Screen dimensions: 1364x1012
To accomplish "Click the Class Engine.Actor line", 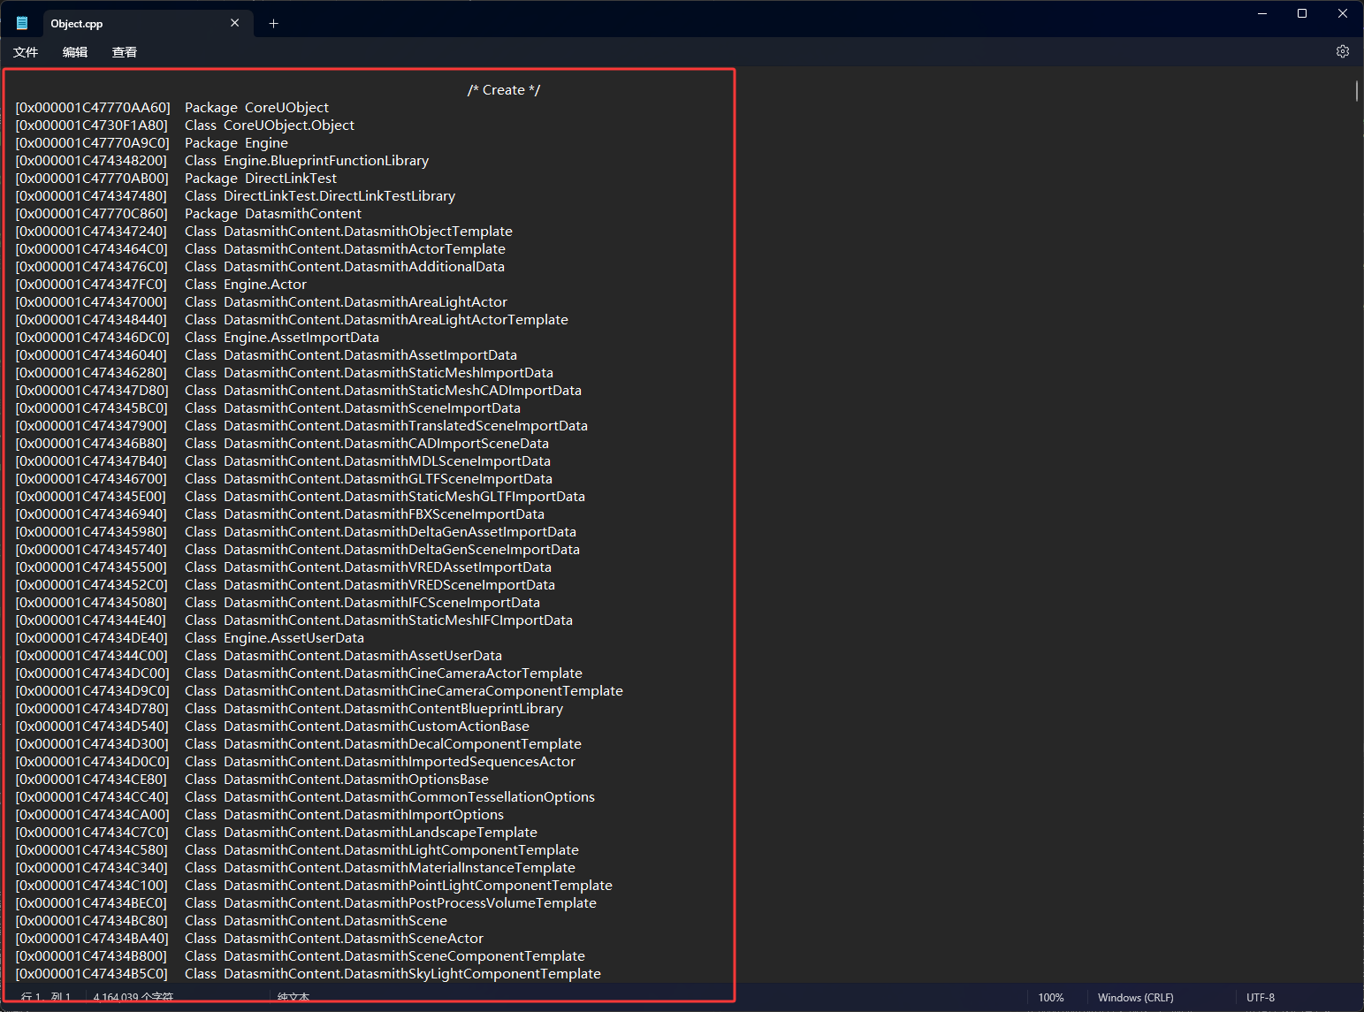I will pos(161,285).
